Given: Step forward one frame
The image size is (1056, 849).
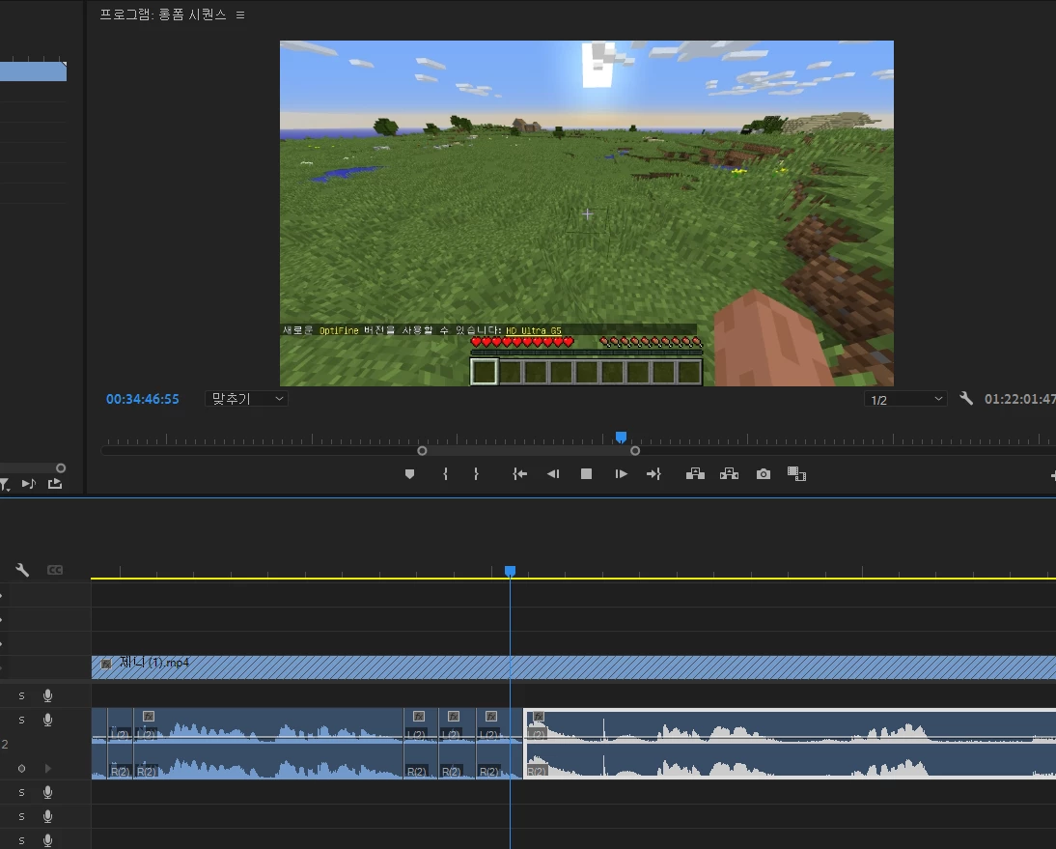Looking at the screenshot, I should coord(621,474).
